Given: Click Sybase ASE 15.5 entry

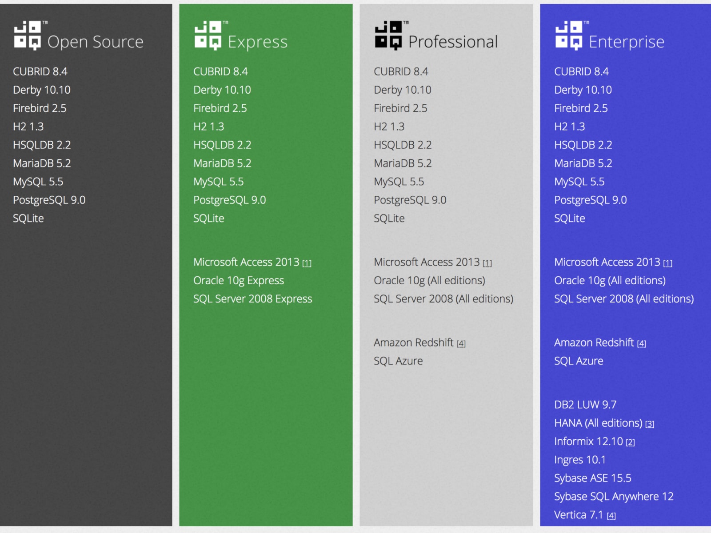Looking at the screenshot, I should 593,478.
